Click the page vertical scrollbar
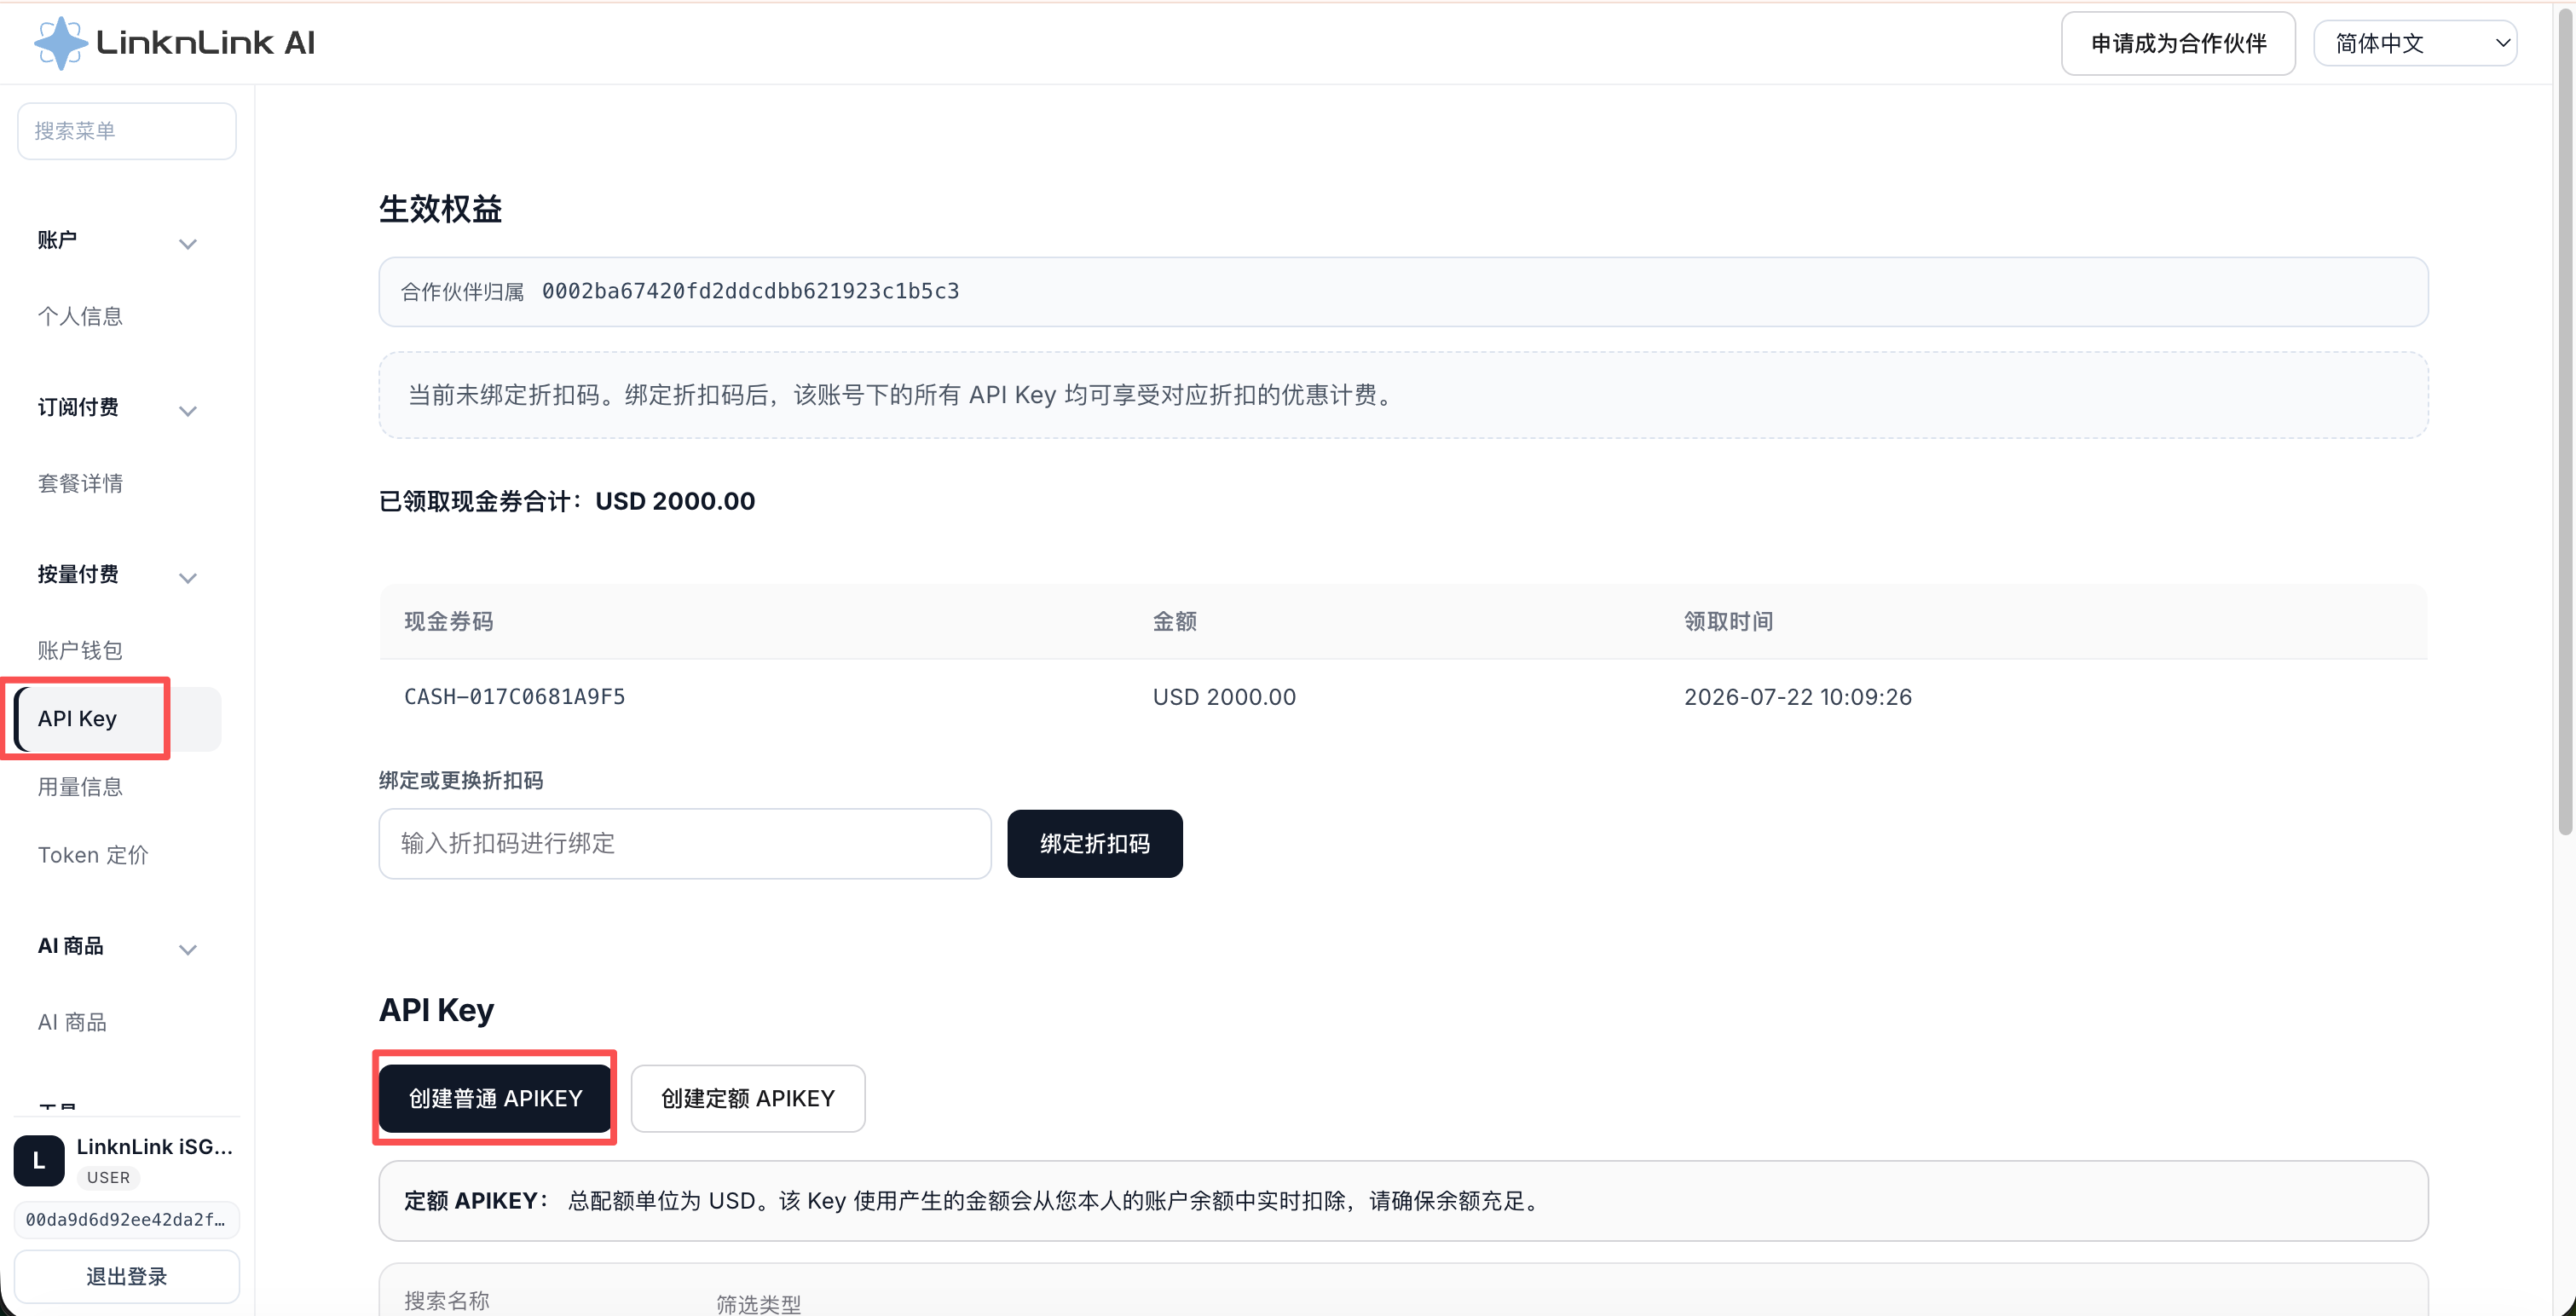Viewport: 2576px width, 1316px height. pyautogui.click(x=2564, y=420)
